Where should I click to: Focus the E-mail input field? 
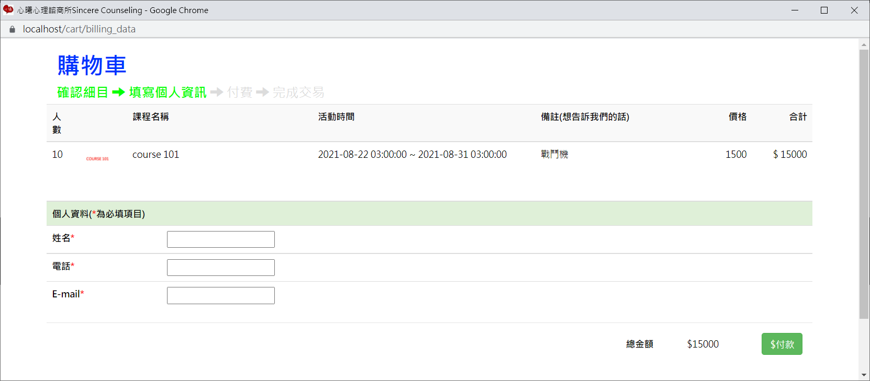point(220,295)
